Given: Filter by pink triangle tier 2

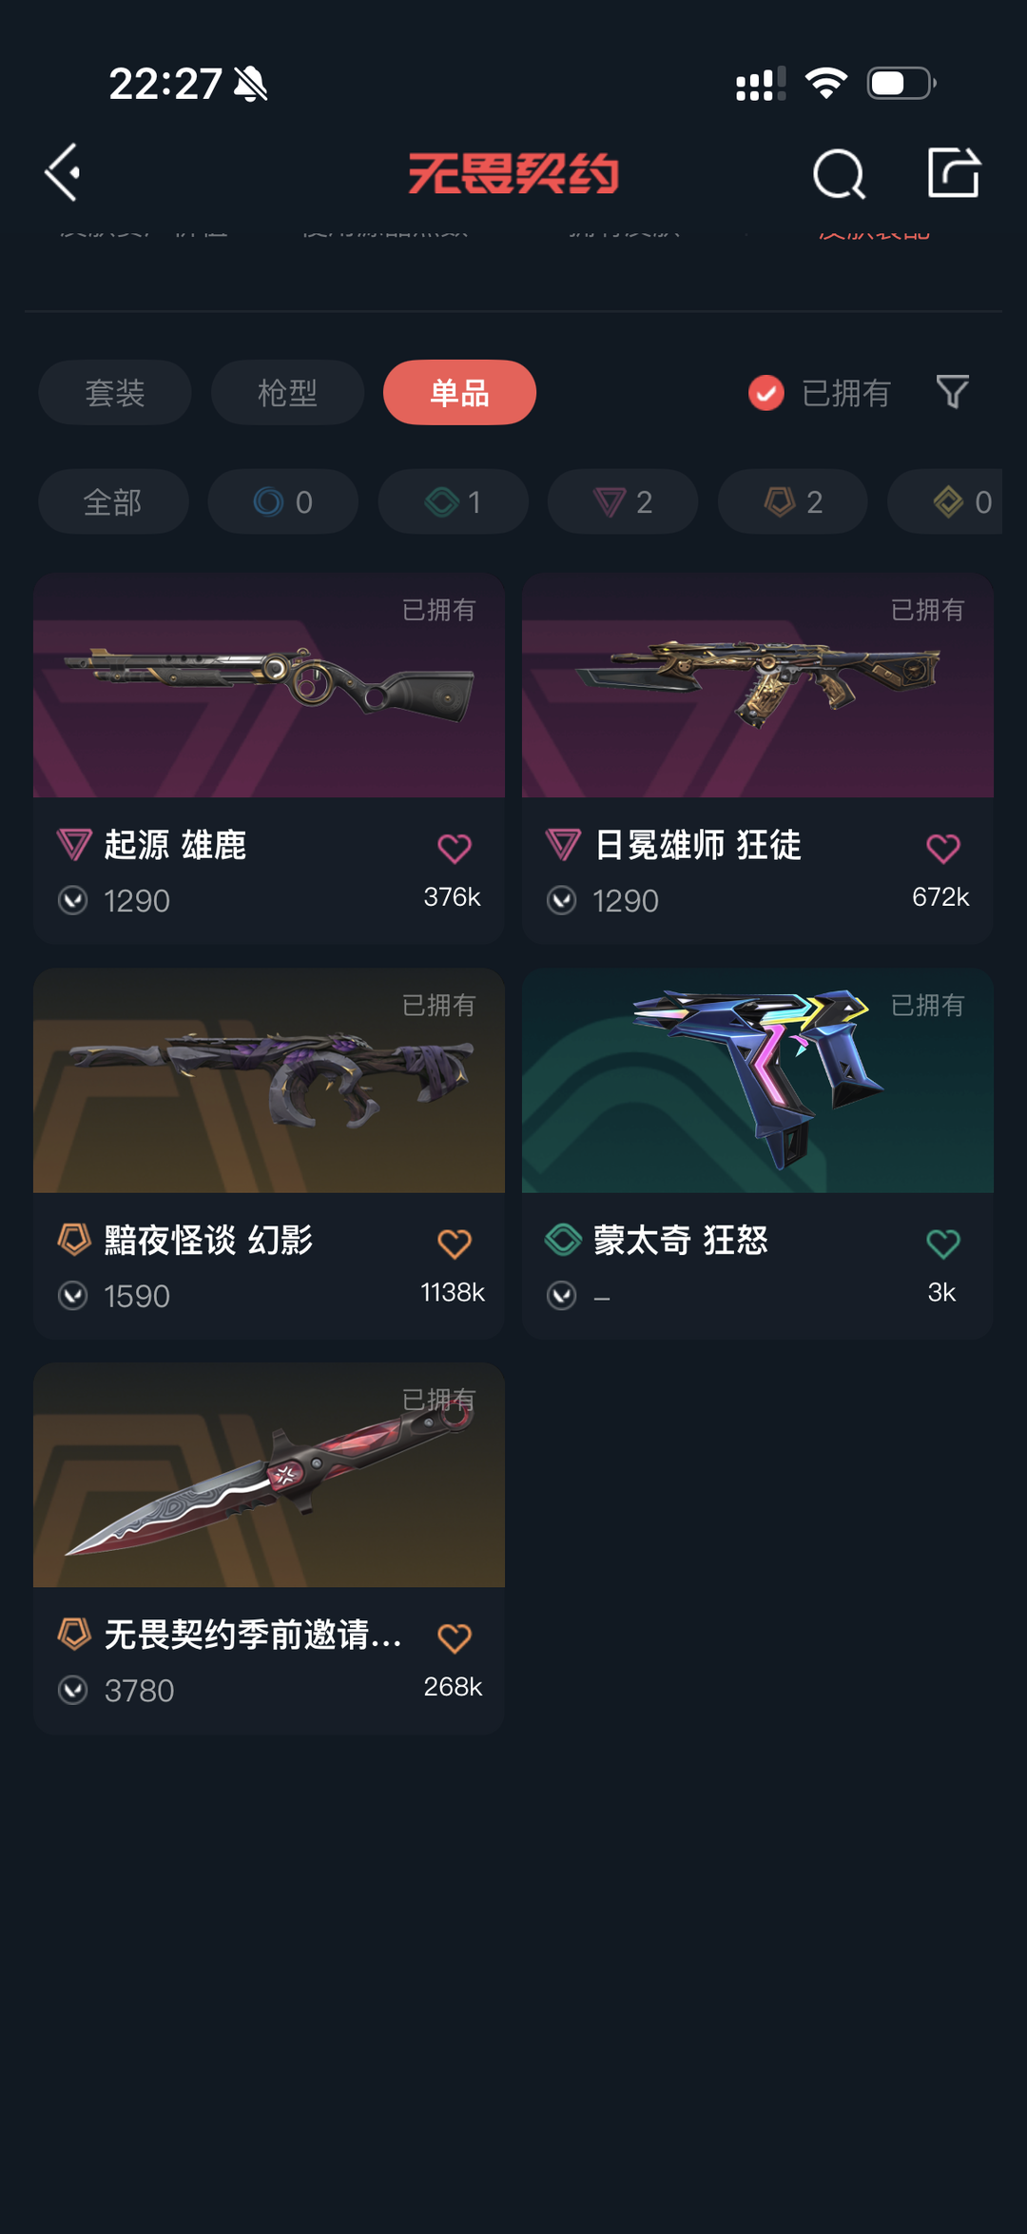Looking at the screenshot, I should (x=623, y=501).
